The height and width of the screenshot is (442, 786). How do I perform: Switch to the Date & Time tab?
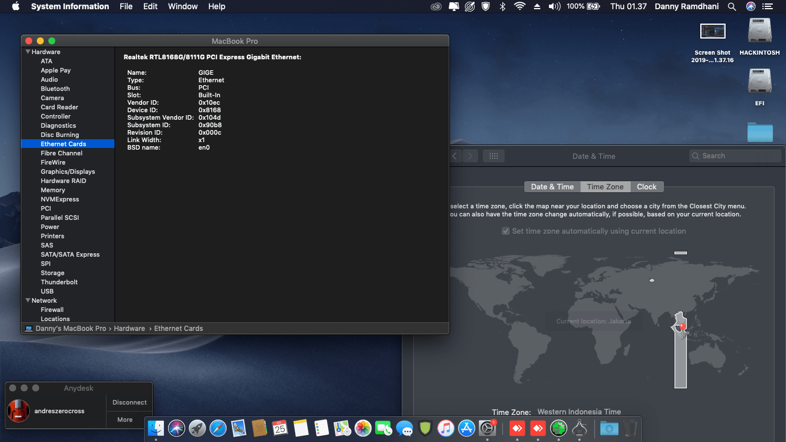(552, 186)
